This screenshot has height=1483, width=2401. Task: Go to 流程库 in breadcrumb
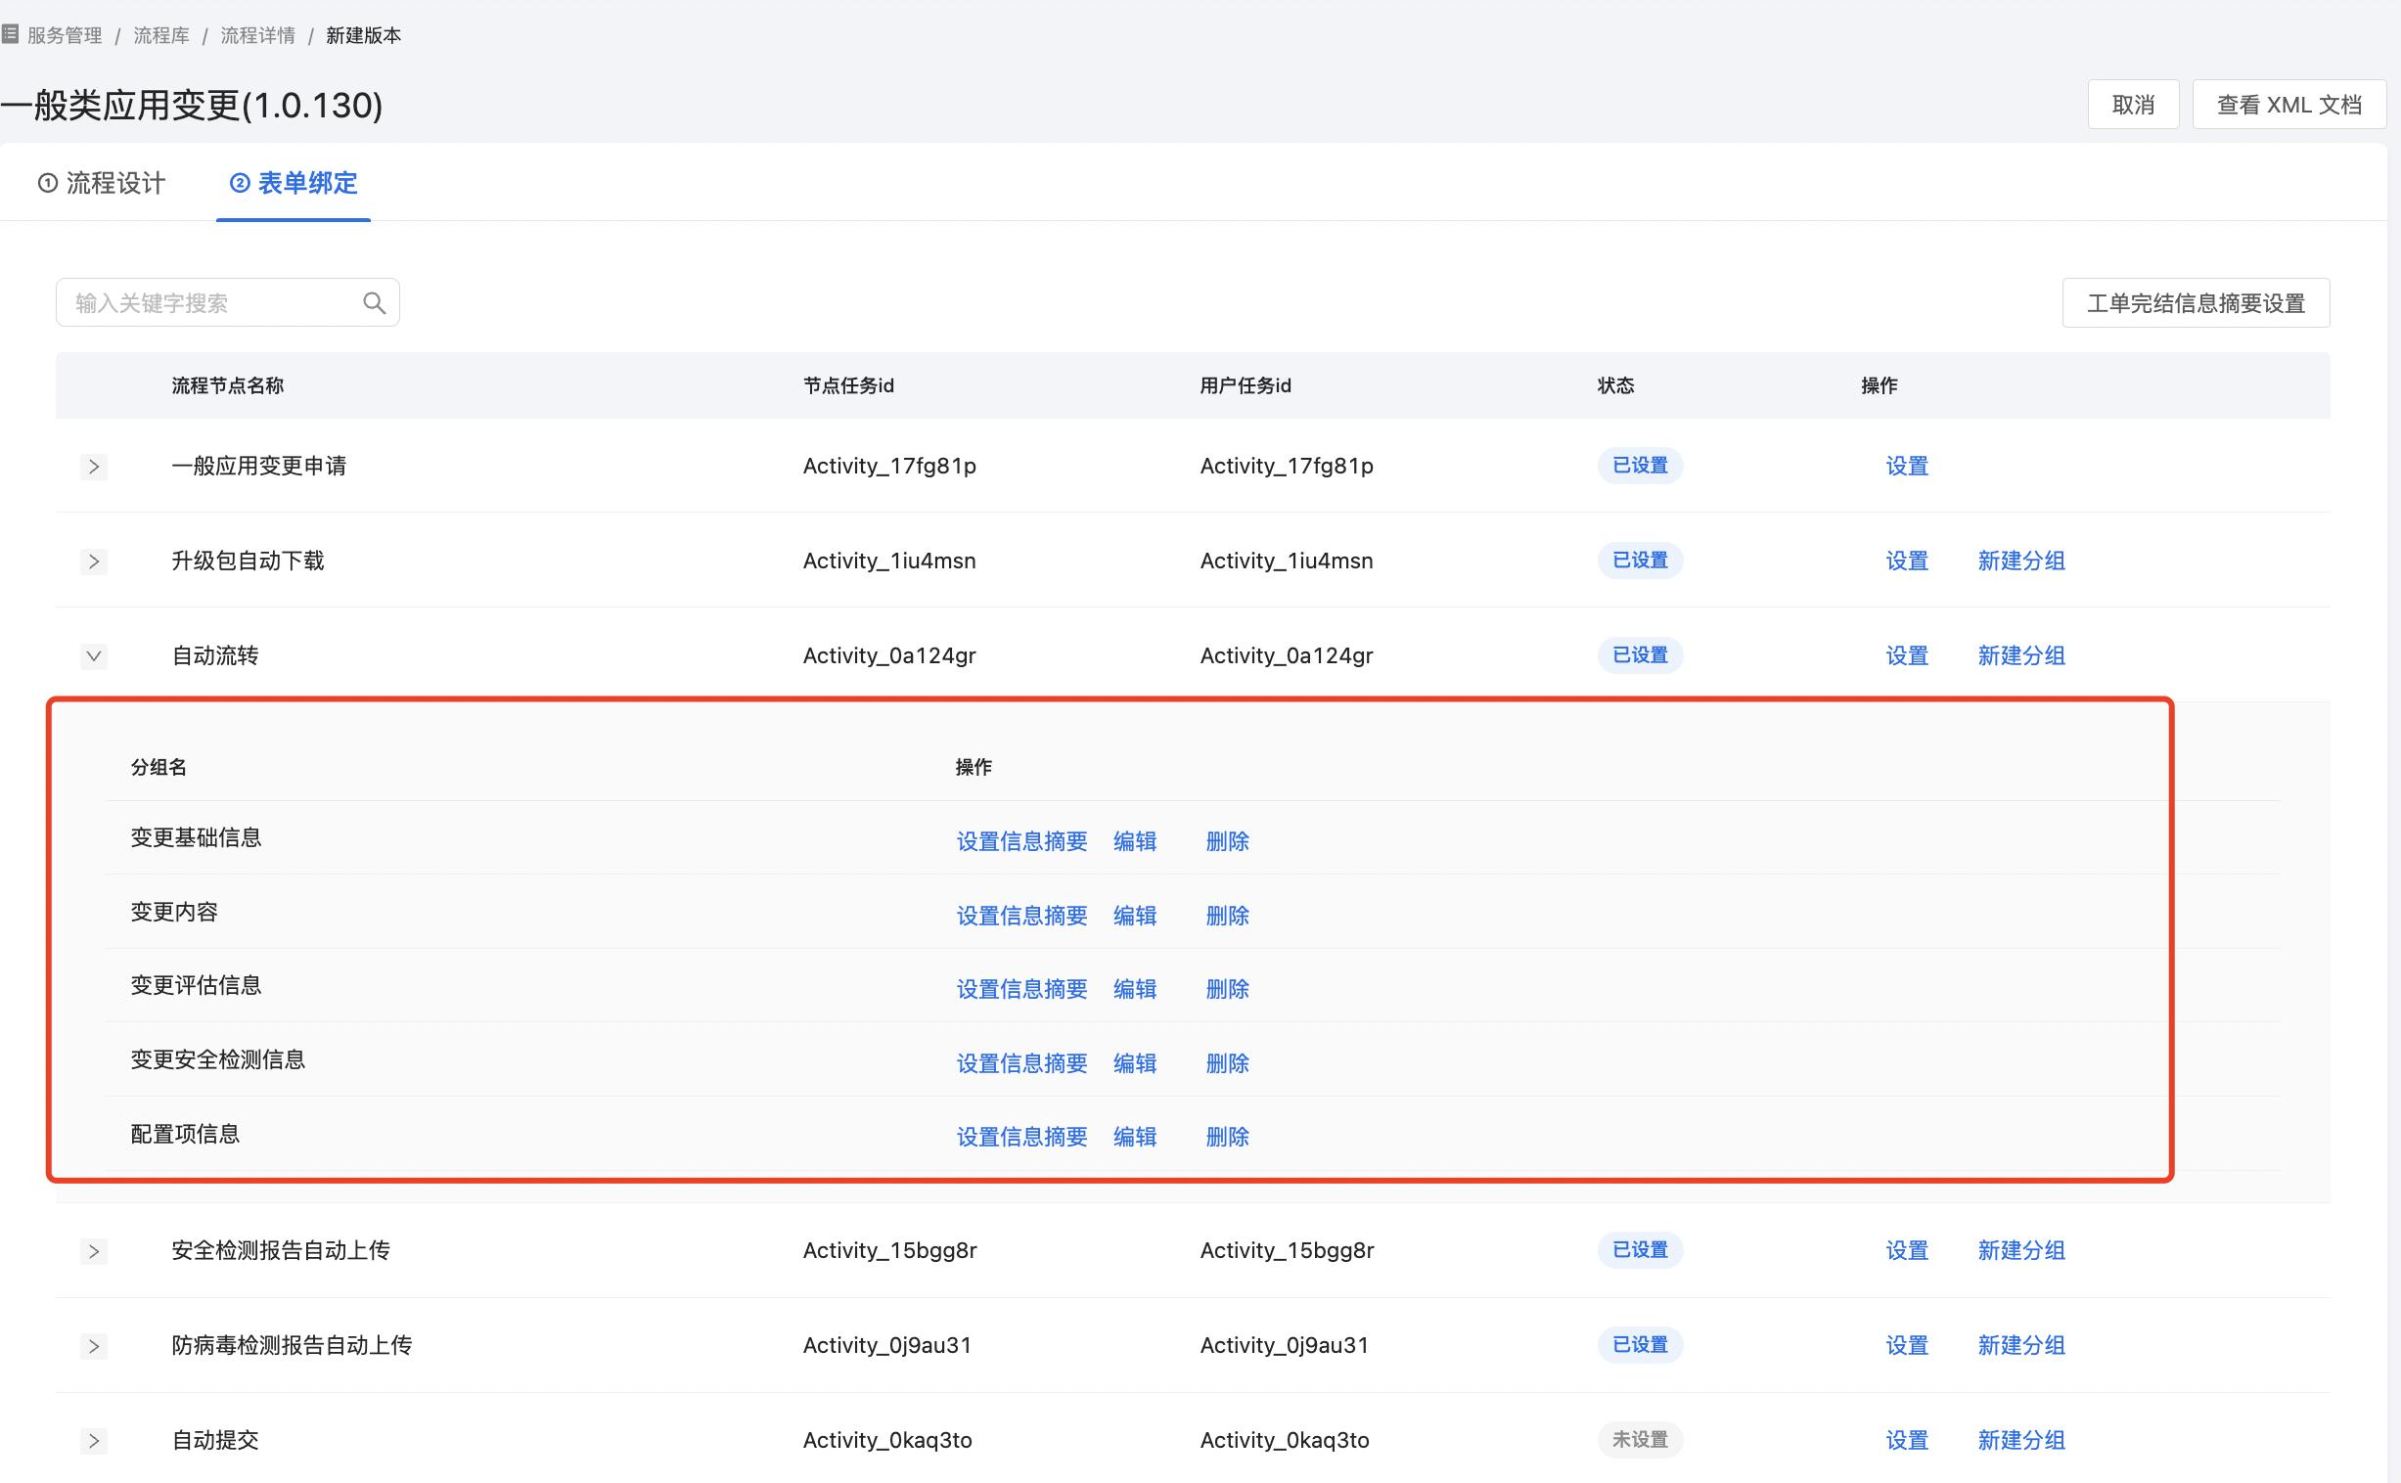click(x=161, y=35)
